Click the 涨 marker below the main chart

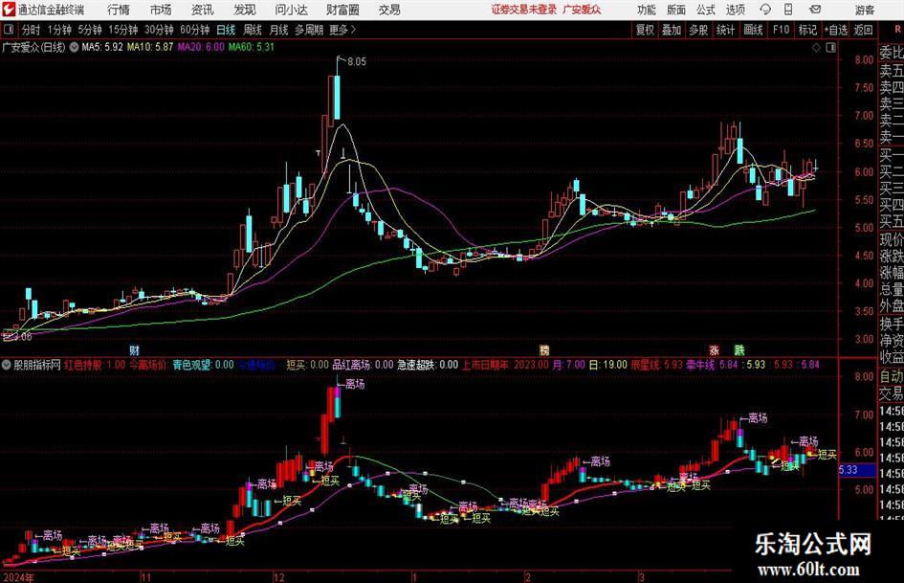[x=715, y=349]
